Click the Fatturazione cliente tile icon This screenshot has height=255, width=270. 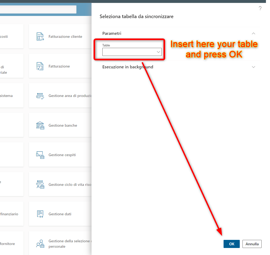pos(40,36)
